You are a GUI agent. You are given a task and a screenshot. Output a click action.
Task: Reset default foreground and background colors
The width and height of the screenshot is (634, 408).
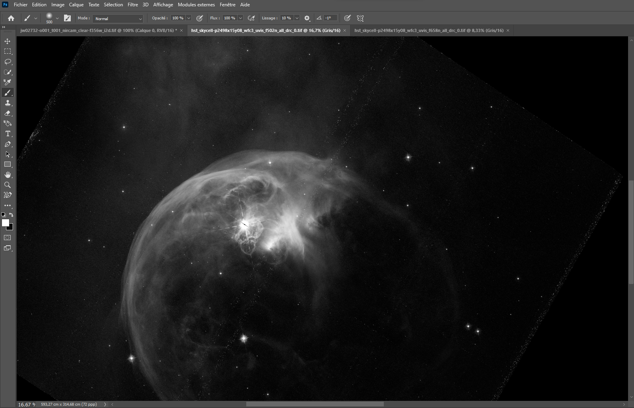pos(4,215)
